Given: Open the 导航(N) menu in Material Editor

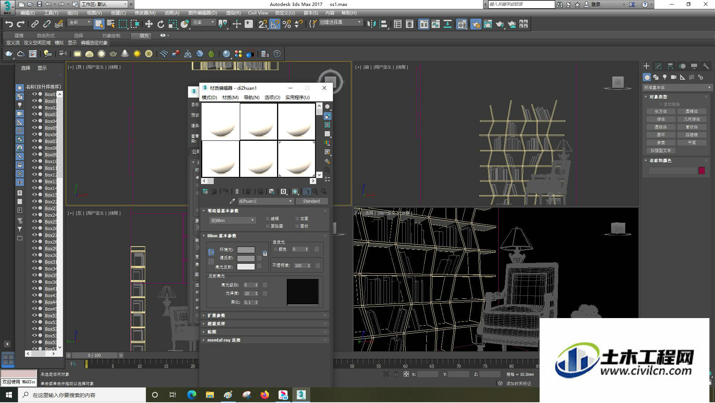Looking at the screenshot, I should point(251,98).
